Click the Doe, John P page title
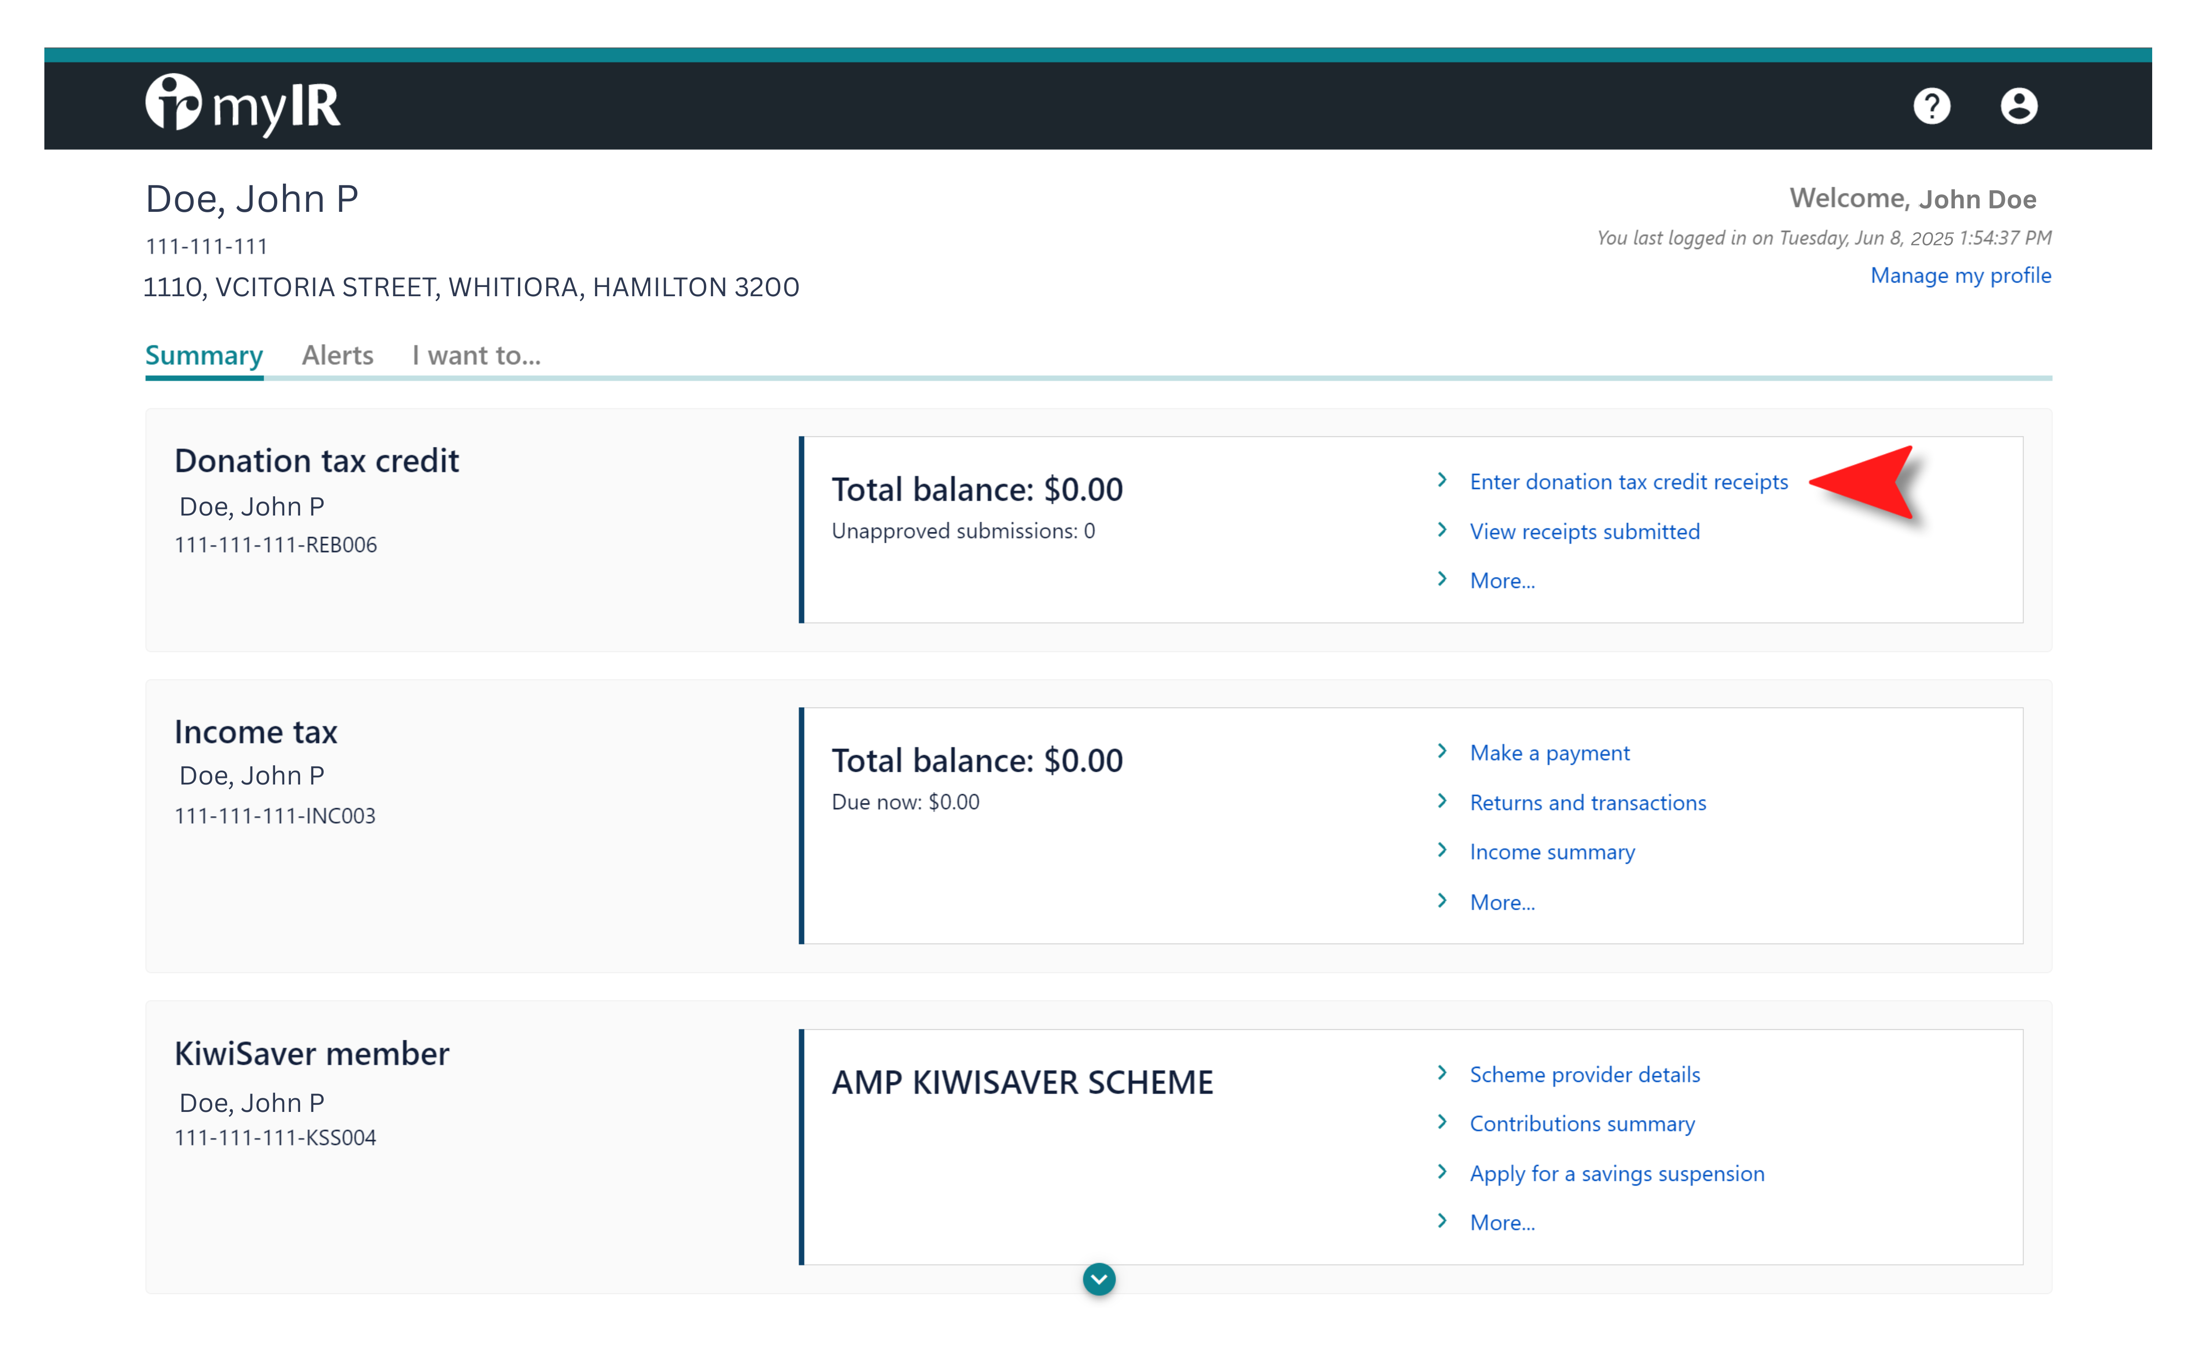This screenshot has height=1362, width=2197. (x=251, y=199)
